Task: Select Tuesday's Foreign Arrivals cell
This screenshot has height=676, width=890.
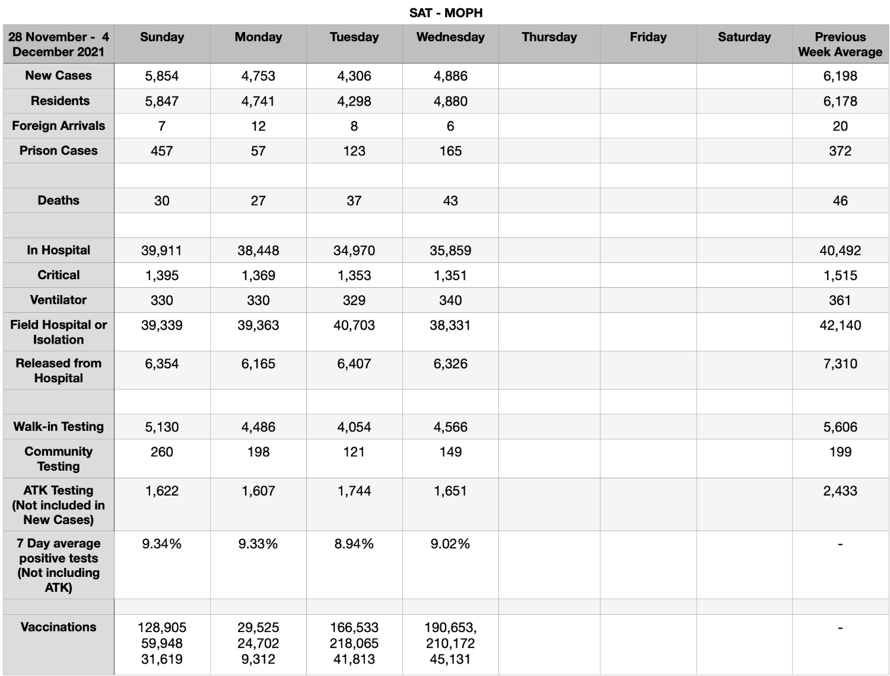Action: pos(354,126)
